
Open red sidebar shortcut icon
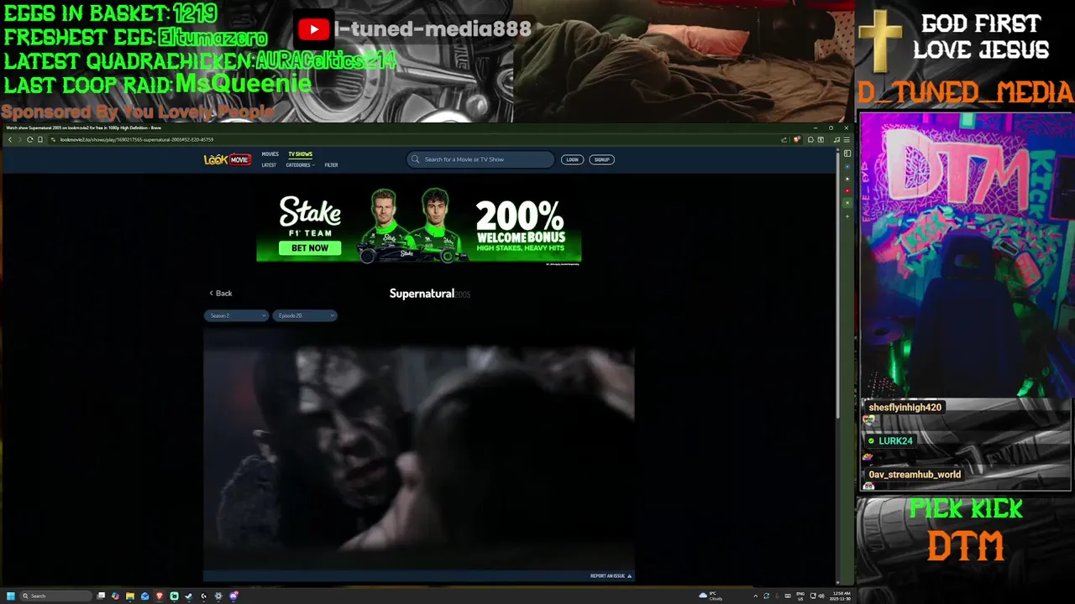click(x=847, y=190)
